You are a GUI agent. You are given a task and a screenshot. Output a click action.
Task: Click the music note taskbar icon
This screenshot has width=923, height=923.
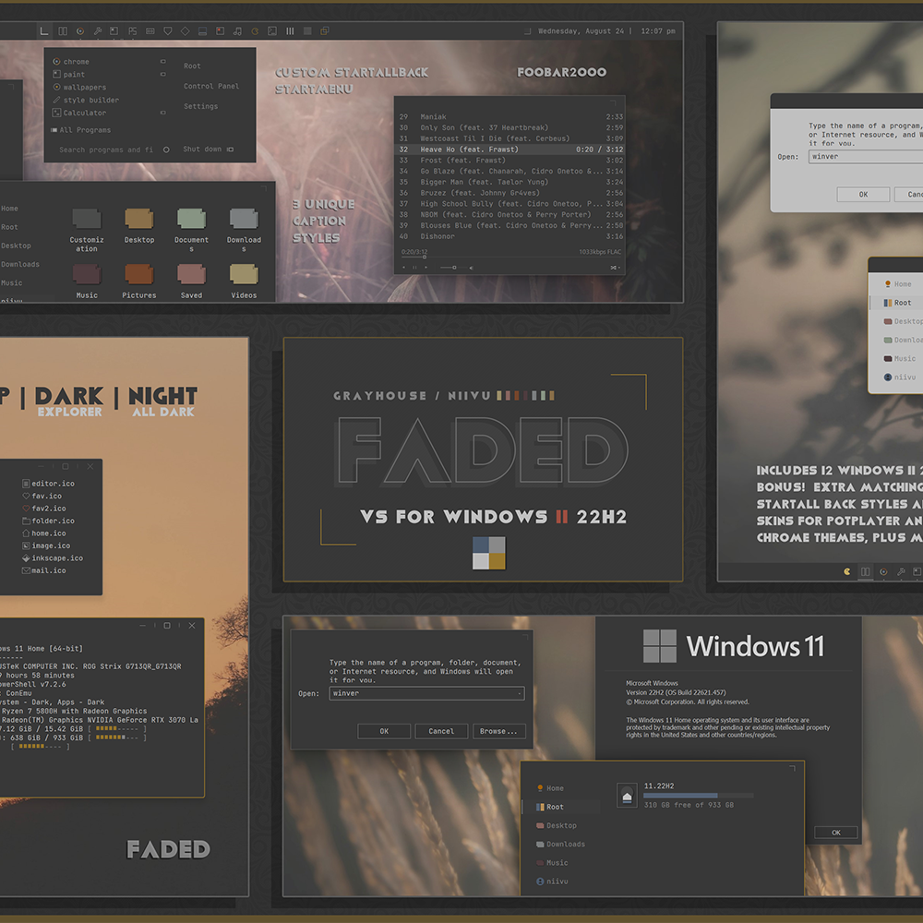tap(237, 31)
